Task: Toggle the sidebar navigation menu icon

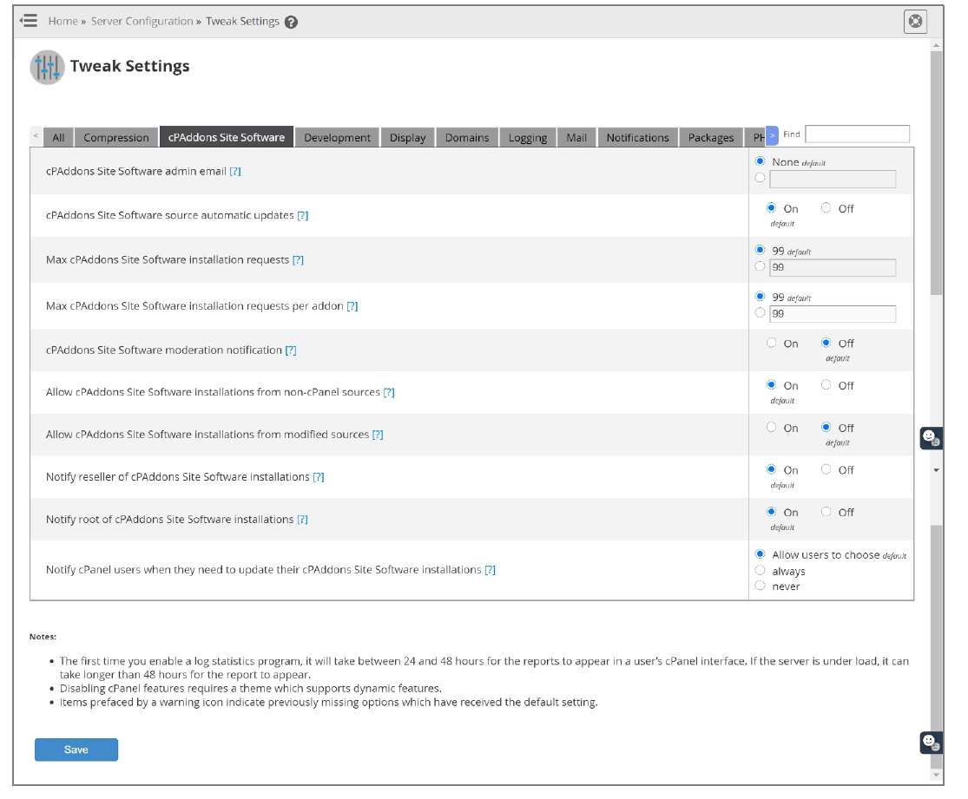Action: pos(29,21)
